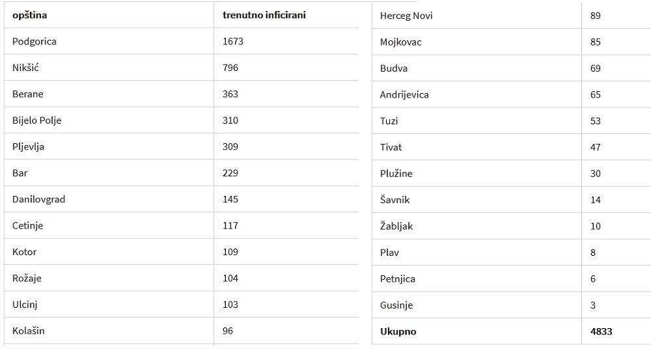Click the 'trenutno inficirani' column header
Image resolution: width=651 pixels, height=358 pixels.
(x=264, y=15)
